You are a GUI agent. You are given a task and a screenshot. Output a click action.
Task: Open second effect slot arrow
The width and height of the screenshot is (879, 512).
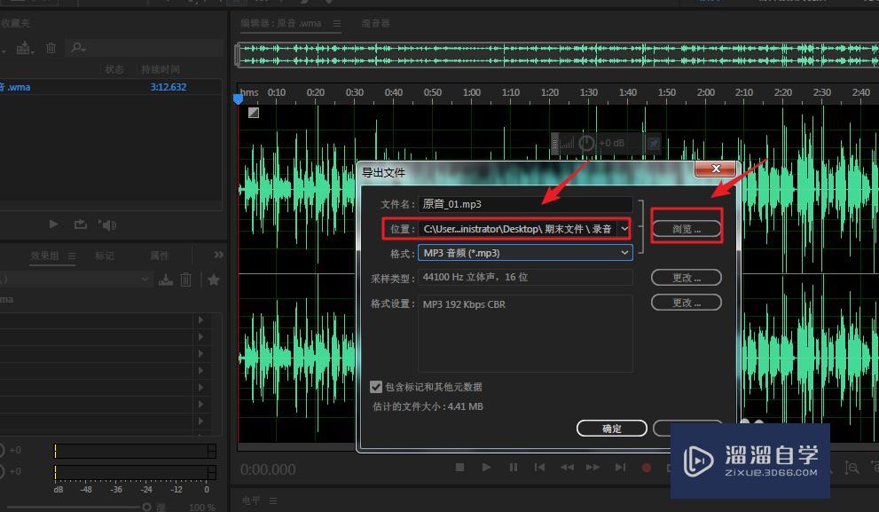click(x=200, y=336)
